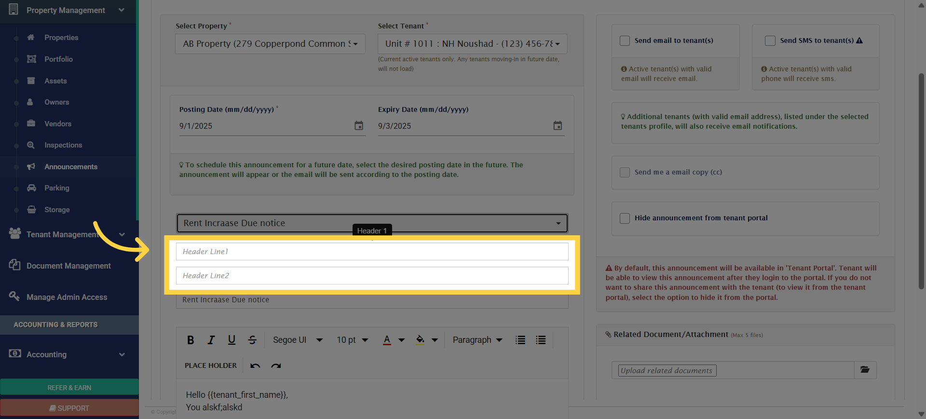This screenshot has height=419, width=926.
Task: Click the Inspections magnifier icon
Action: point(31,145)
